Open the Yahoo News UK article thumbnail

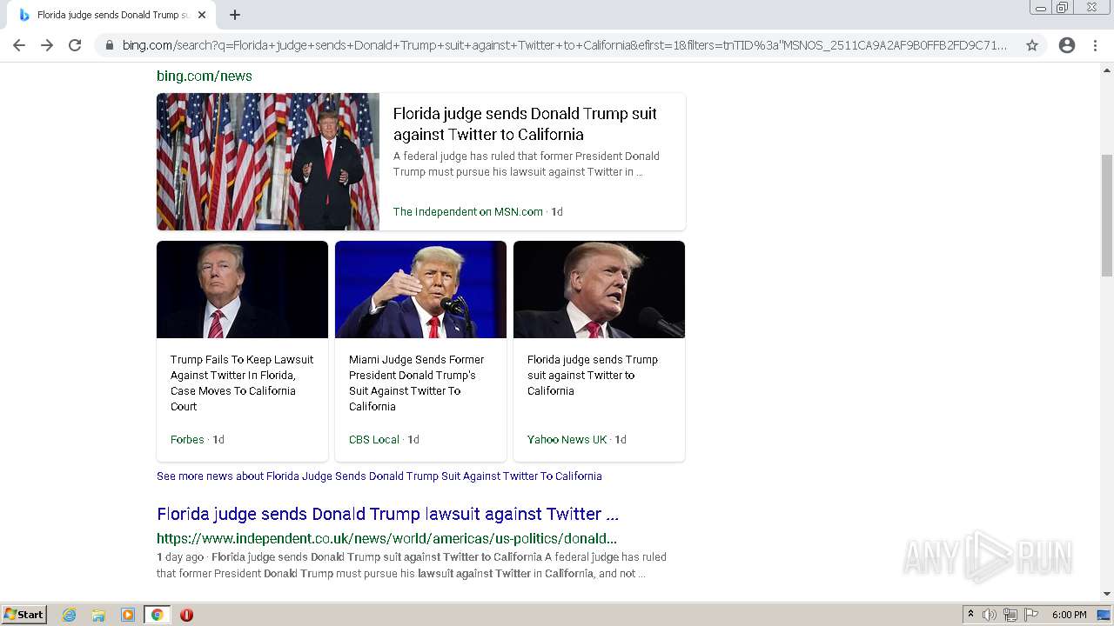click(599, 290)
